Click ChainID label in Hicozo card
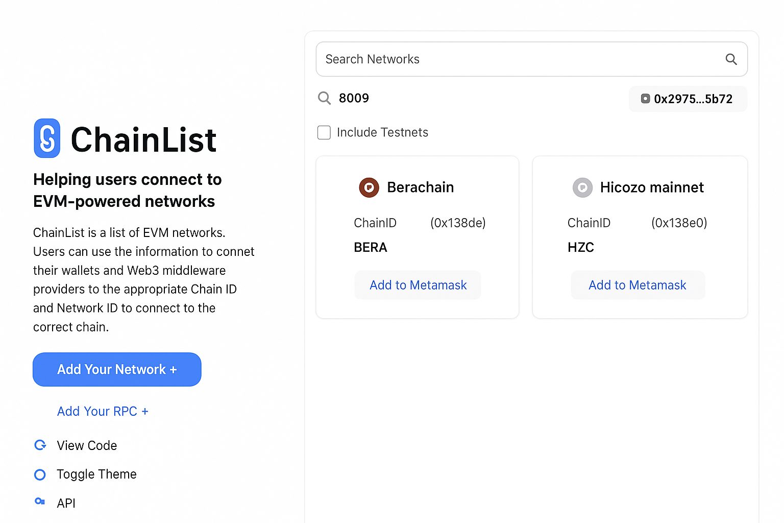The width and height of the screenshot is (784, 523). (589, 223)
